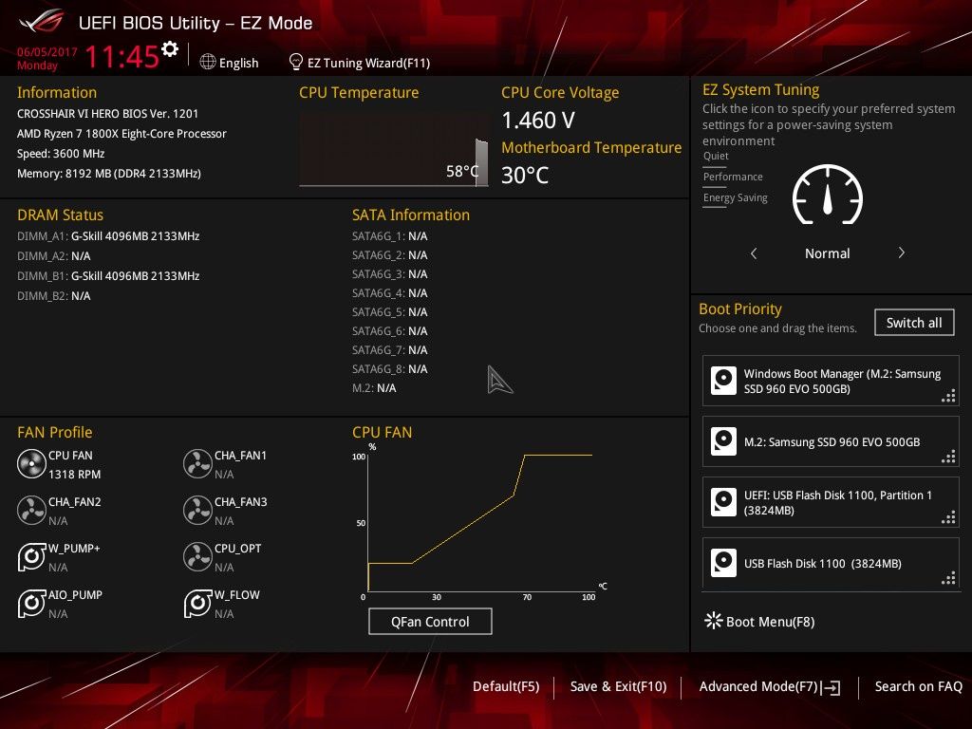
Task: Click the Boot Menu star icon
Action: [x=714, y=621]
